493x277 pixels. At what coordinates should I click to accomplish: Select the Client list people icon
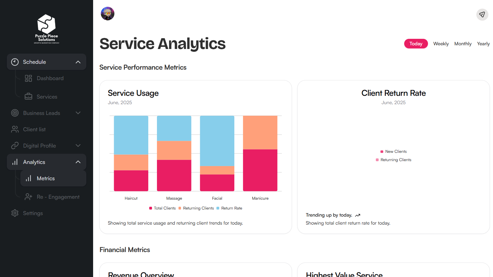[x=14, y=129]
